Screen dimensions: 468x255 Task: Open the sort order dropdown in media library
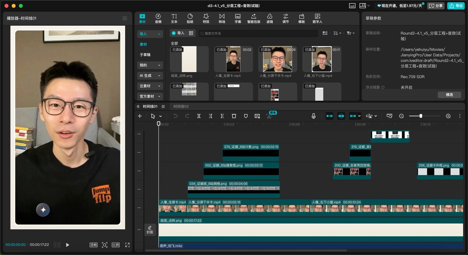pyautogui.click(x=337, y=34)
